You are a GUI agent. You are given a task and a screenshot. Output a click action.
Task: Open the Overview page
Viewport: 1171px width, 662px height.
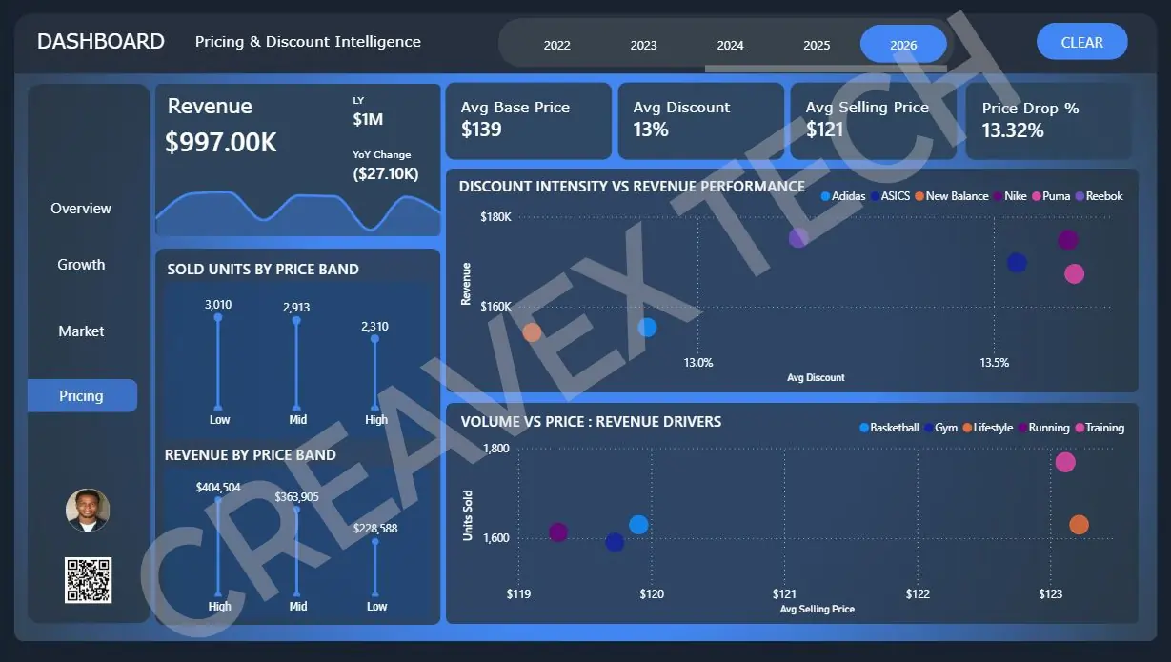pos(81,209)
